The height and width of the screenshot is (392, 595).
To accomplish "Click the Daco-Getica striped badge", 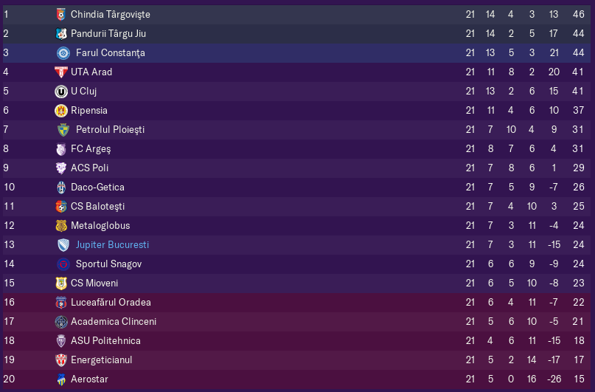I will [61, 188].
